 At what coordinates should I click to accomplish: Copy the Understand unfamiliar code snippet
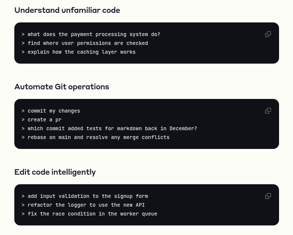point(268,34)
